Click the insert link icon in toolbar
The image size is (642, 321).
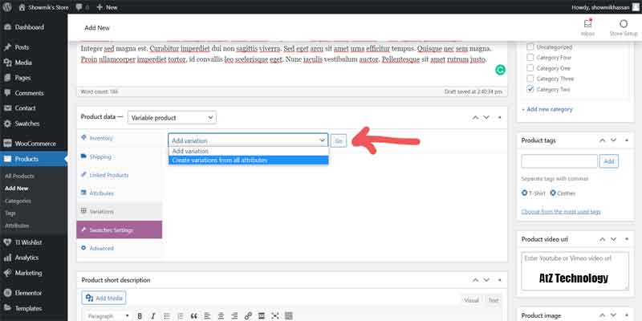click(249, 316)
